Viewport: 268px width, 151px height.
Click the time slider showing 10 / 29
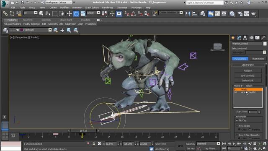tap(83, 130)
